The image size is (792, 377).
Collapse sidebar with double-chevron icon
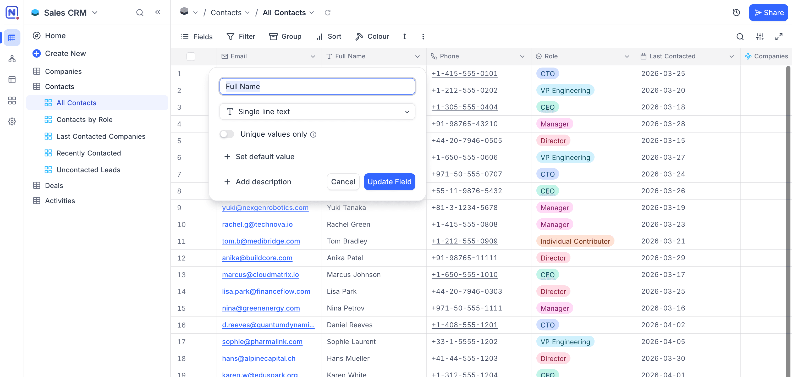coord(158,12)
